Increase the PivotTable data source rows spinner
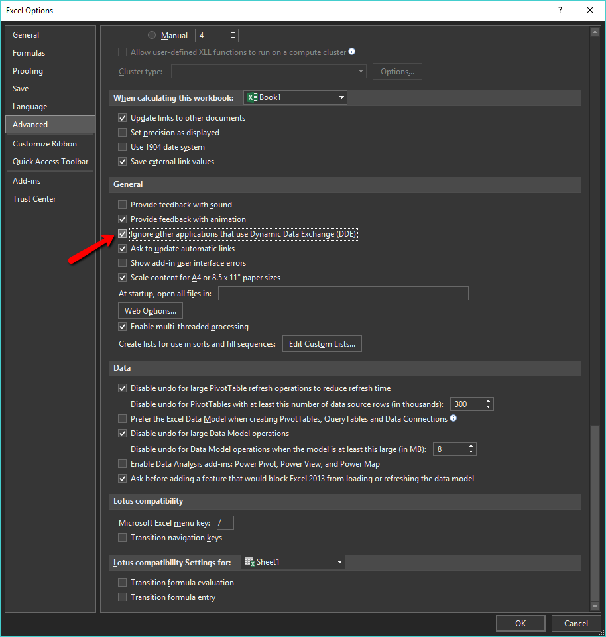This screenshot has width=606, height=637. [x=489, y=401]
